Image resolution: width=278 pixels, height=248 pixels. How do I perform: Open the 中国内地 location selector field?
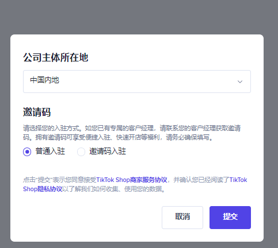137,82
